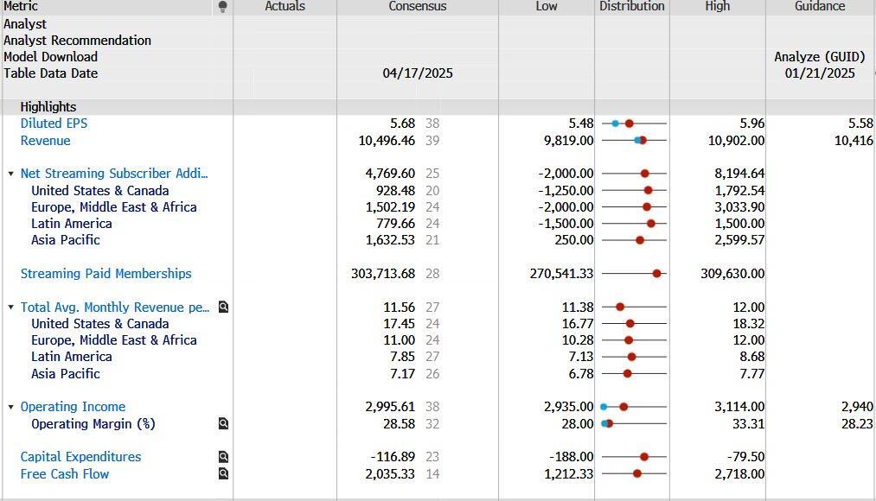
Task: Open the Revenue metric link
Action: pos(45,141)
